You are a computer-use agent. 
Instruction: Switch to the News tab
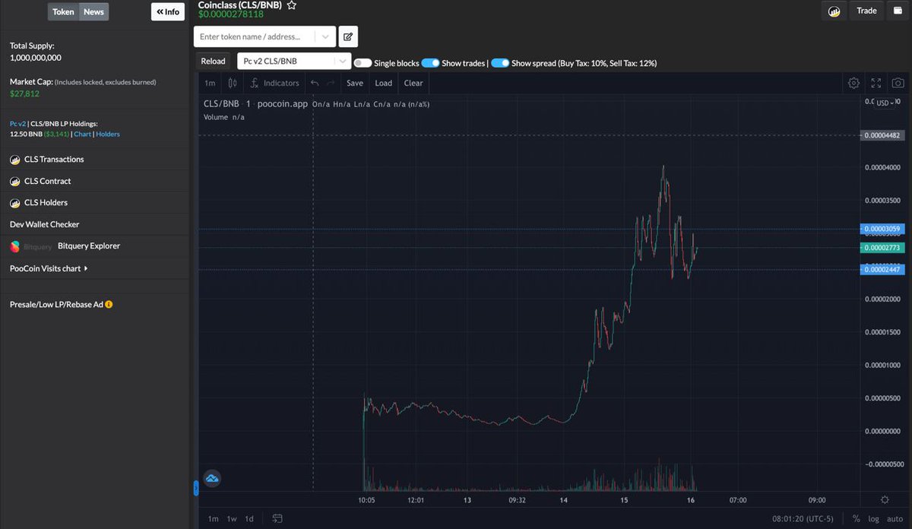93,11
